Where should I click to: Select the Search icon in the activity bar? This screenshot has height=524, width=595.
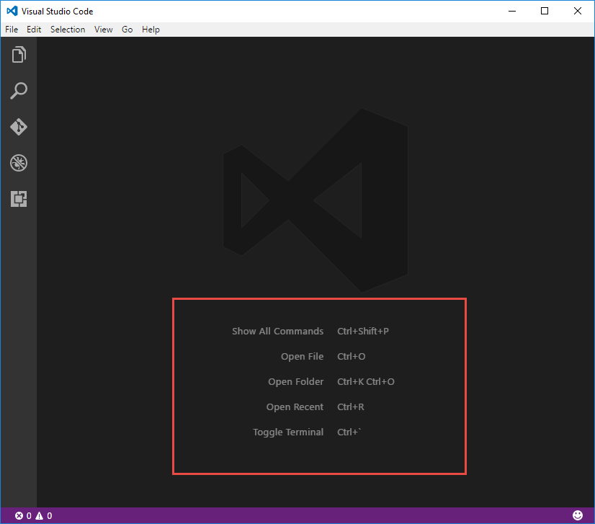click(x=18, y=90)
